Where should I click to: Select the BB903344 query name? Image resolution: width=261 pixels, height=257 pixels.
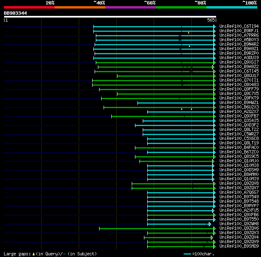tap(15, 13)
